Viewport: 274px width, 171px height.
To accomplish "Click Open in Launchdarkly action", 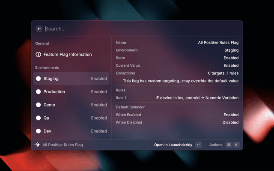I will 173,145.
